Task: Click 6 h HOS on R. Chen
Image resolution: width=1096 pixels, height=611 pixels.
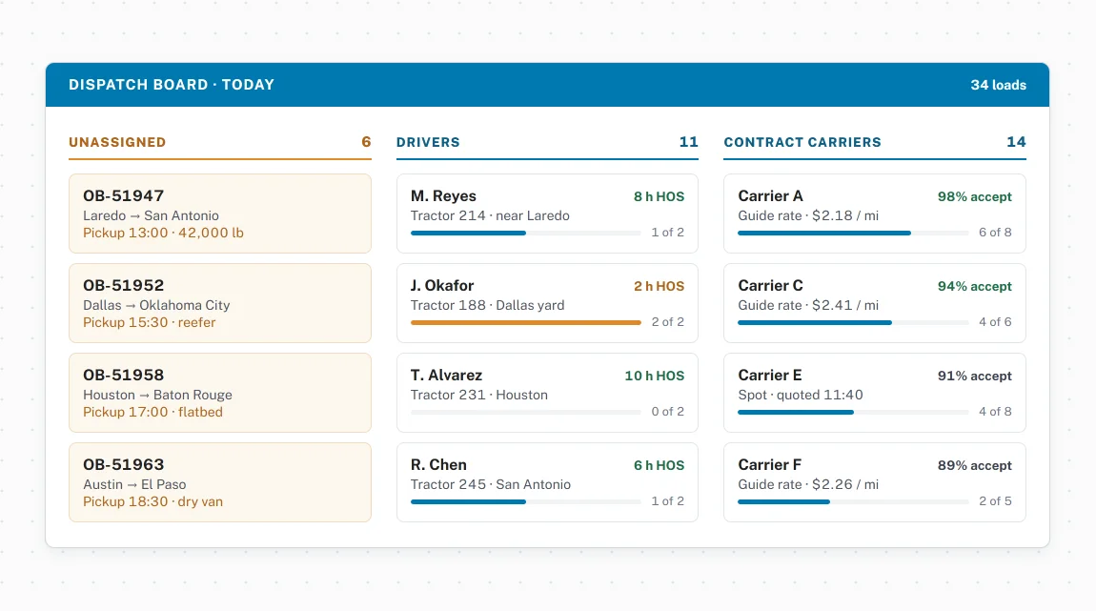Action: [x=660, y=465]
